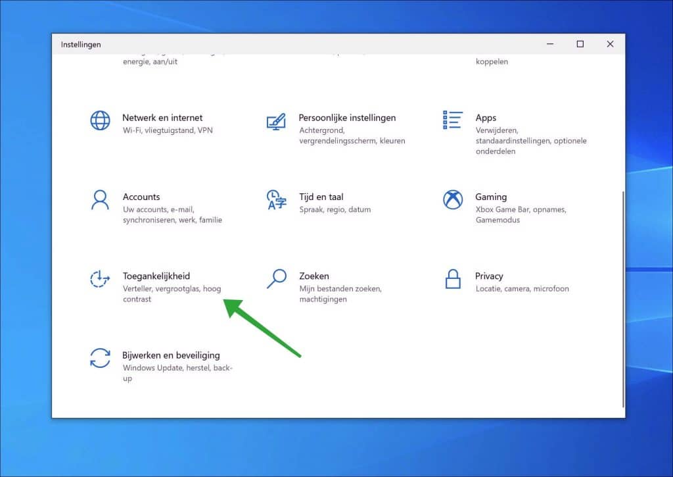
Task: Click the koppelen link near the top
Action: click(x=492, y=61)
